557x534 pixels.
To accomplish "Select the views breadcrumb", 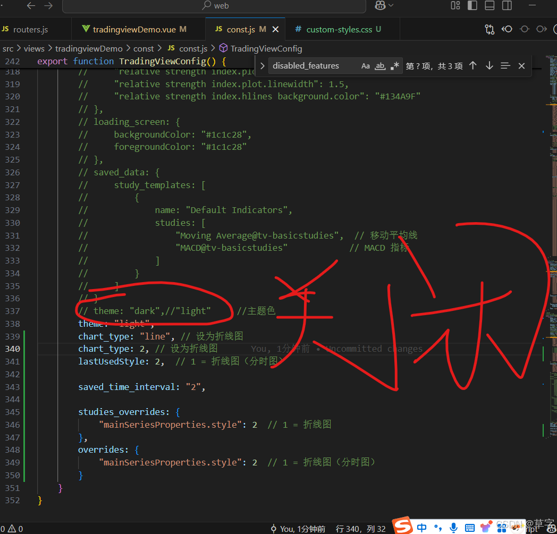I will point(34,49).
